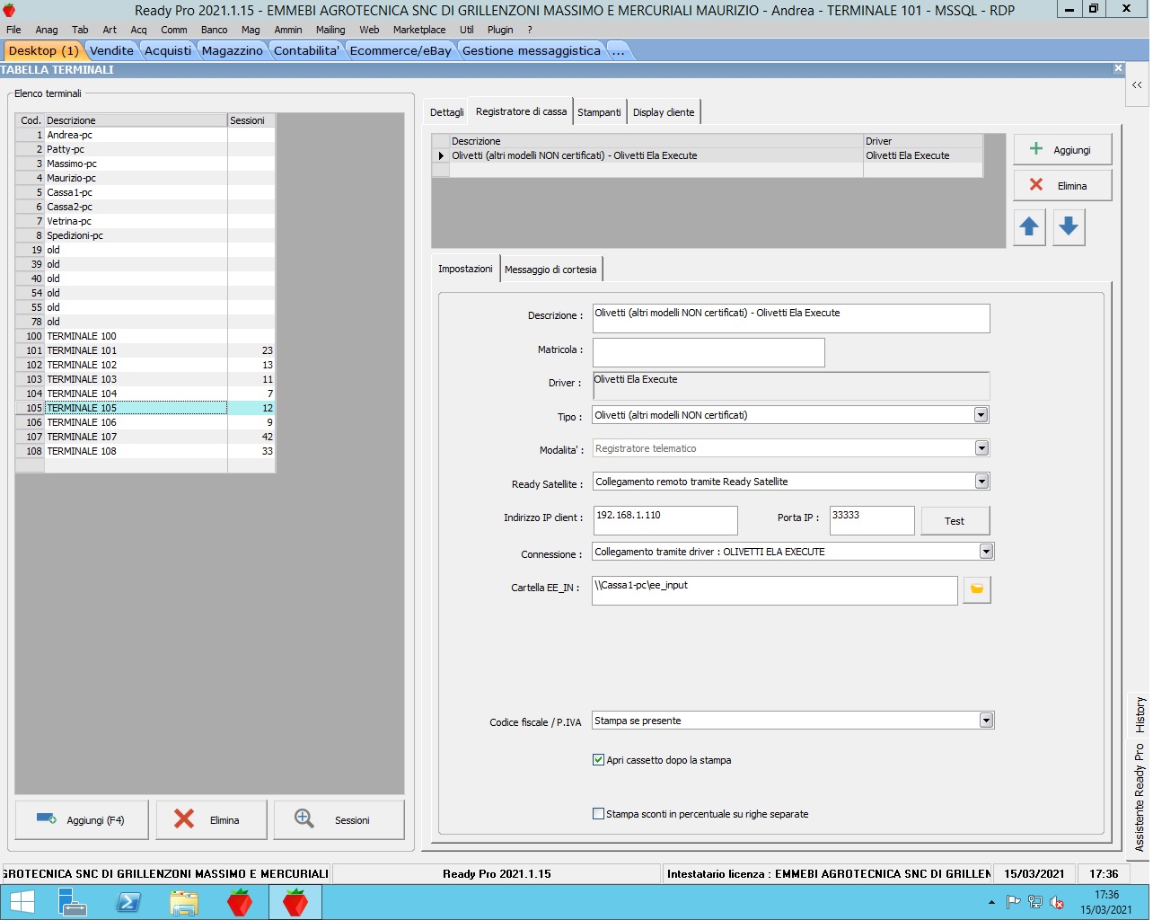Open the Connessione dropdown
This screenshot has width=1153, height=920.
(x=986, y=552)
